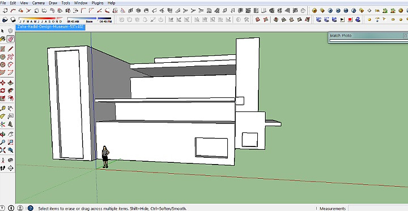Activate the Position Camera tool

(x=3, y=160)
